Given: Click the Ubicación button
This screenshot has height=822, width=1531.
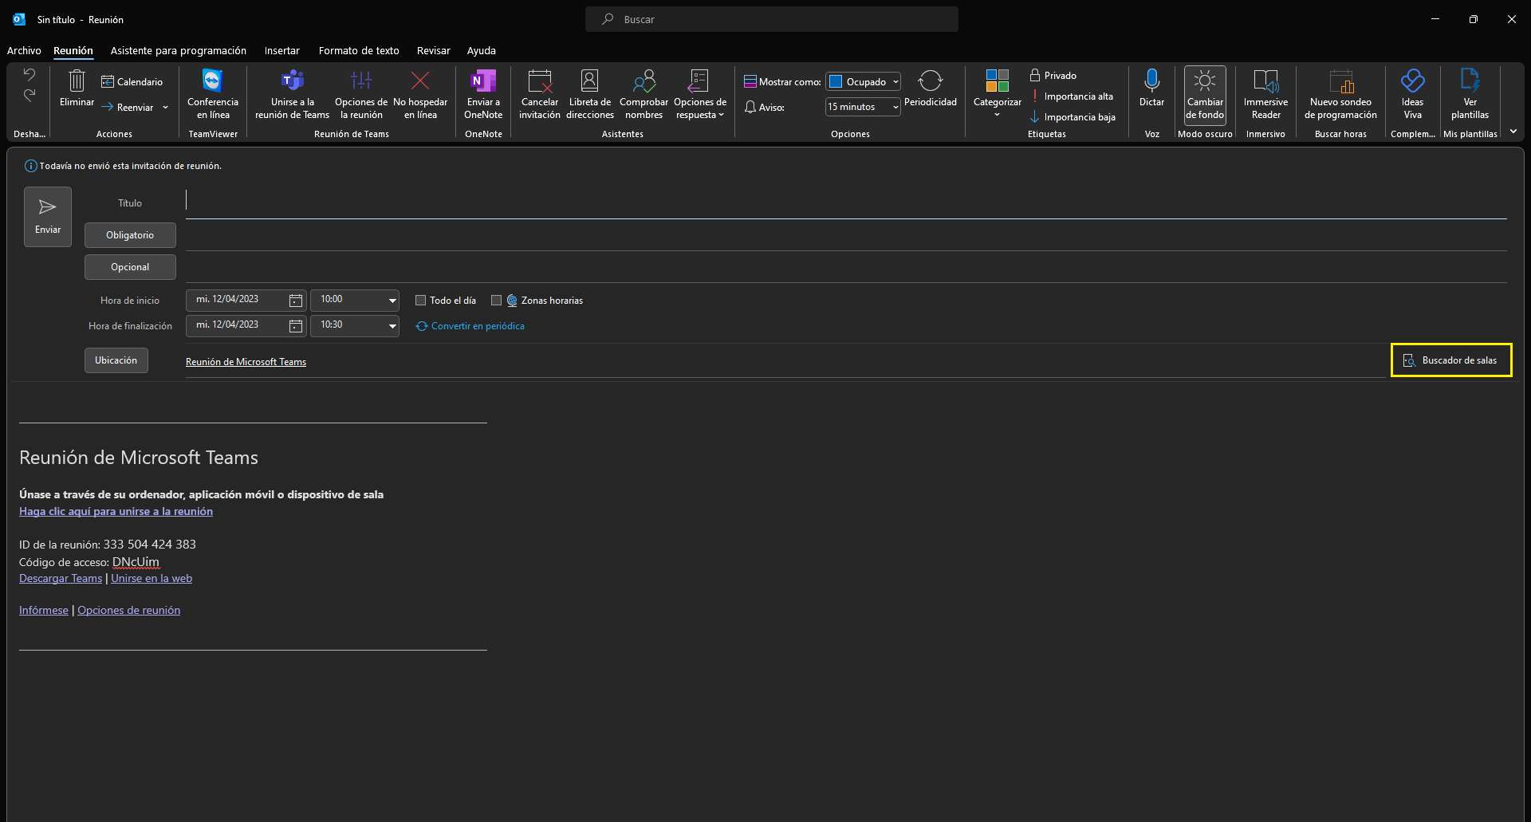Looking at the screenshot, I should pos(116,360).
